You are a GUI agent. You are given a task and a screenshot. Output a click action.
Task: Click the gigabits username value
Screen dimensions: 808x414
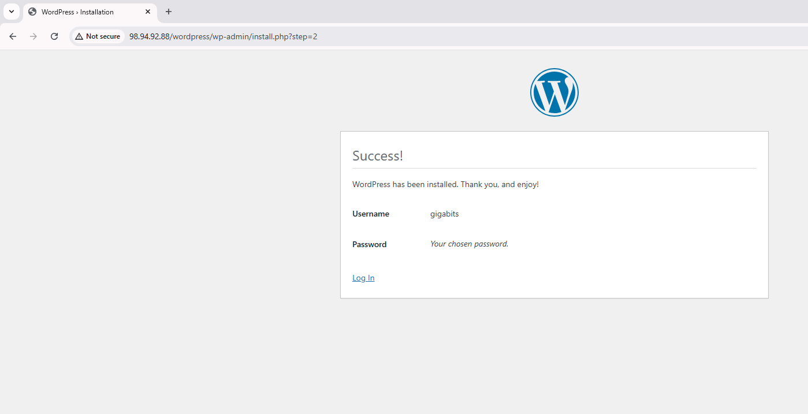coord(444,214)
